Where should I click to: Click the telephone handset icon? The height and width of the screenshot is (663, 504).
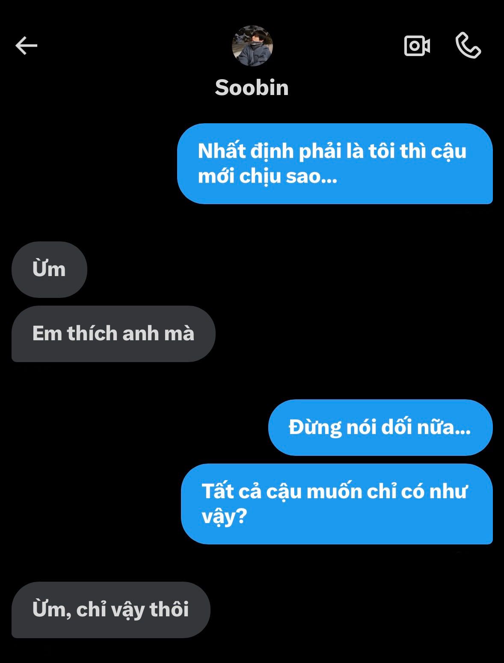[x=468, y=45]
